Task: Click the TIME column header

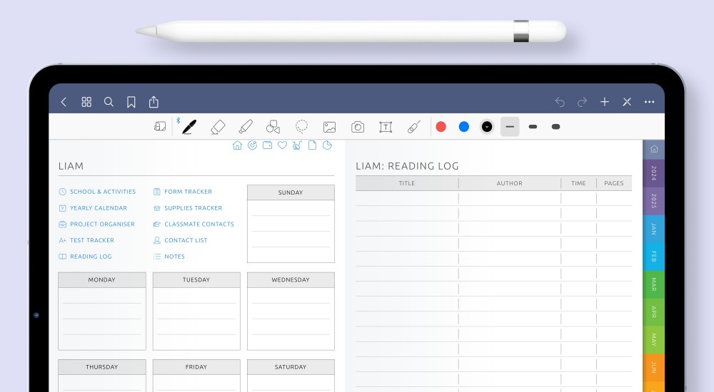Action: (578, 183)
